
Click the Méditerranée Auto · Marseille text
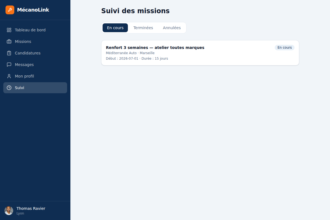click(130, 53)
